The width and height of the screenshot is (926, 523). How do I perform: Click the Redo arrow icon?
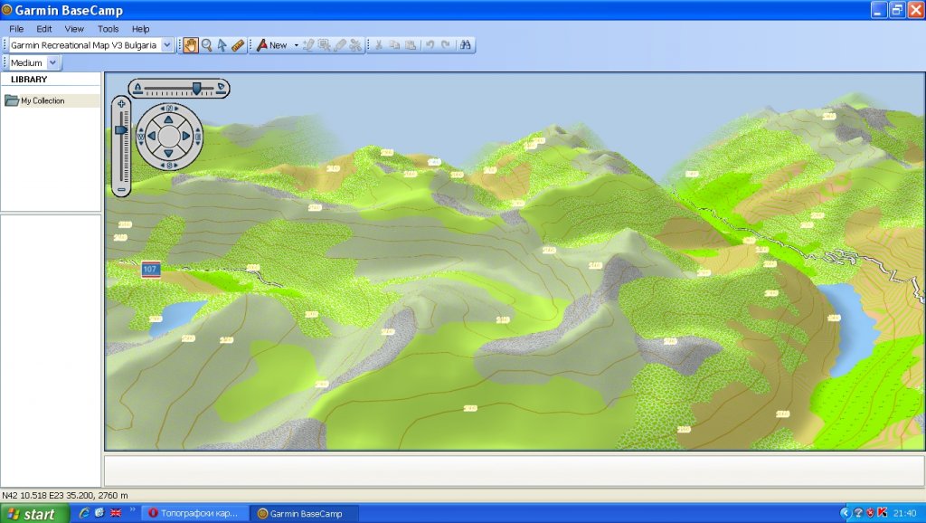(x=446, y=45)
